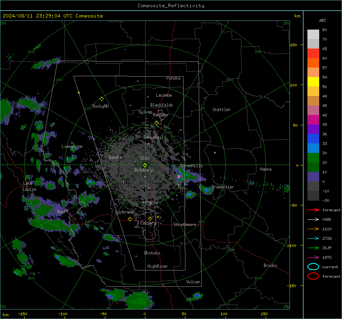Click the RockyMH label

(x=100, y=106)
